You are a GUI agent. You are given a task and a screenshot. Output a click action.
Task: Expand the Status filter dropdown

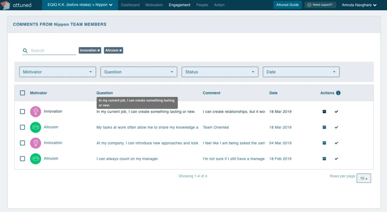(220, 72)
